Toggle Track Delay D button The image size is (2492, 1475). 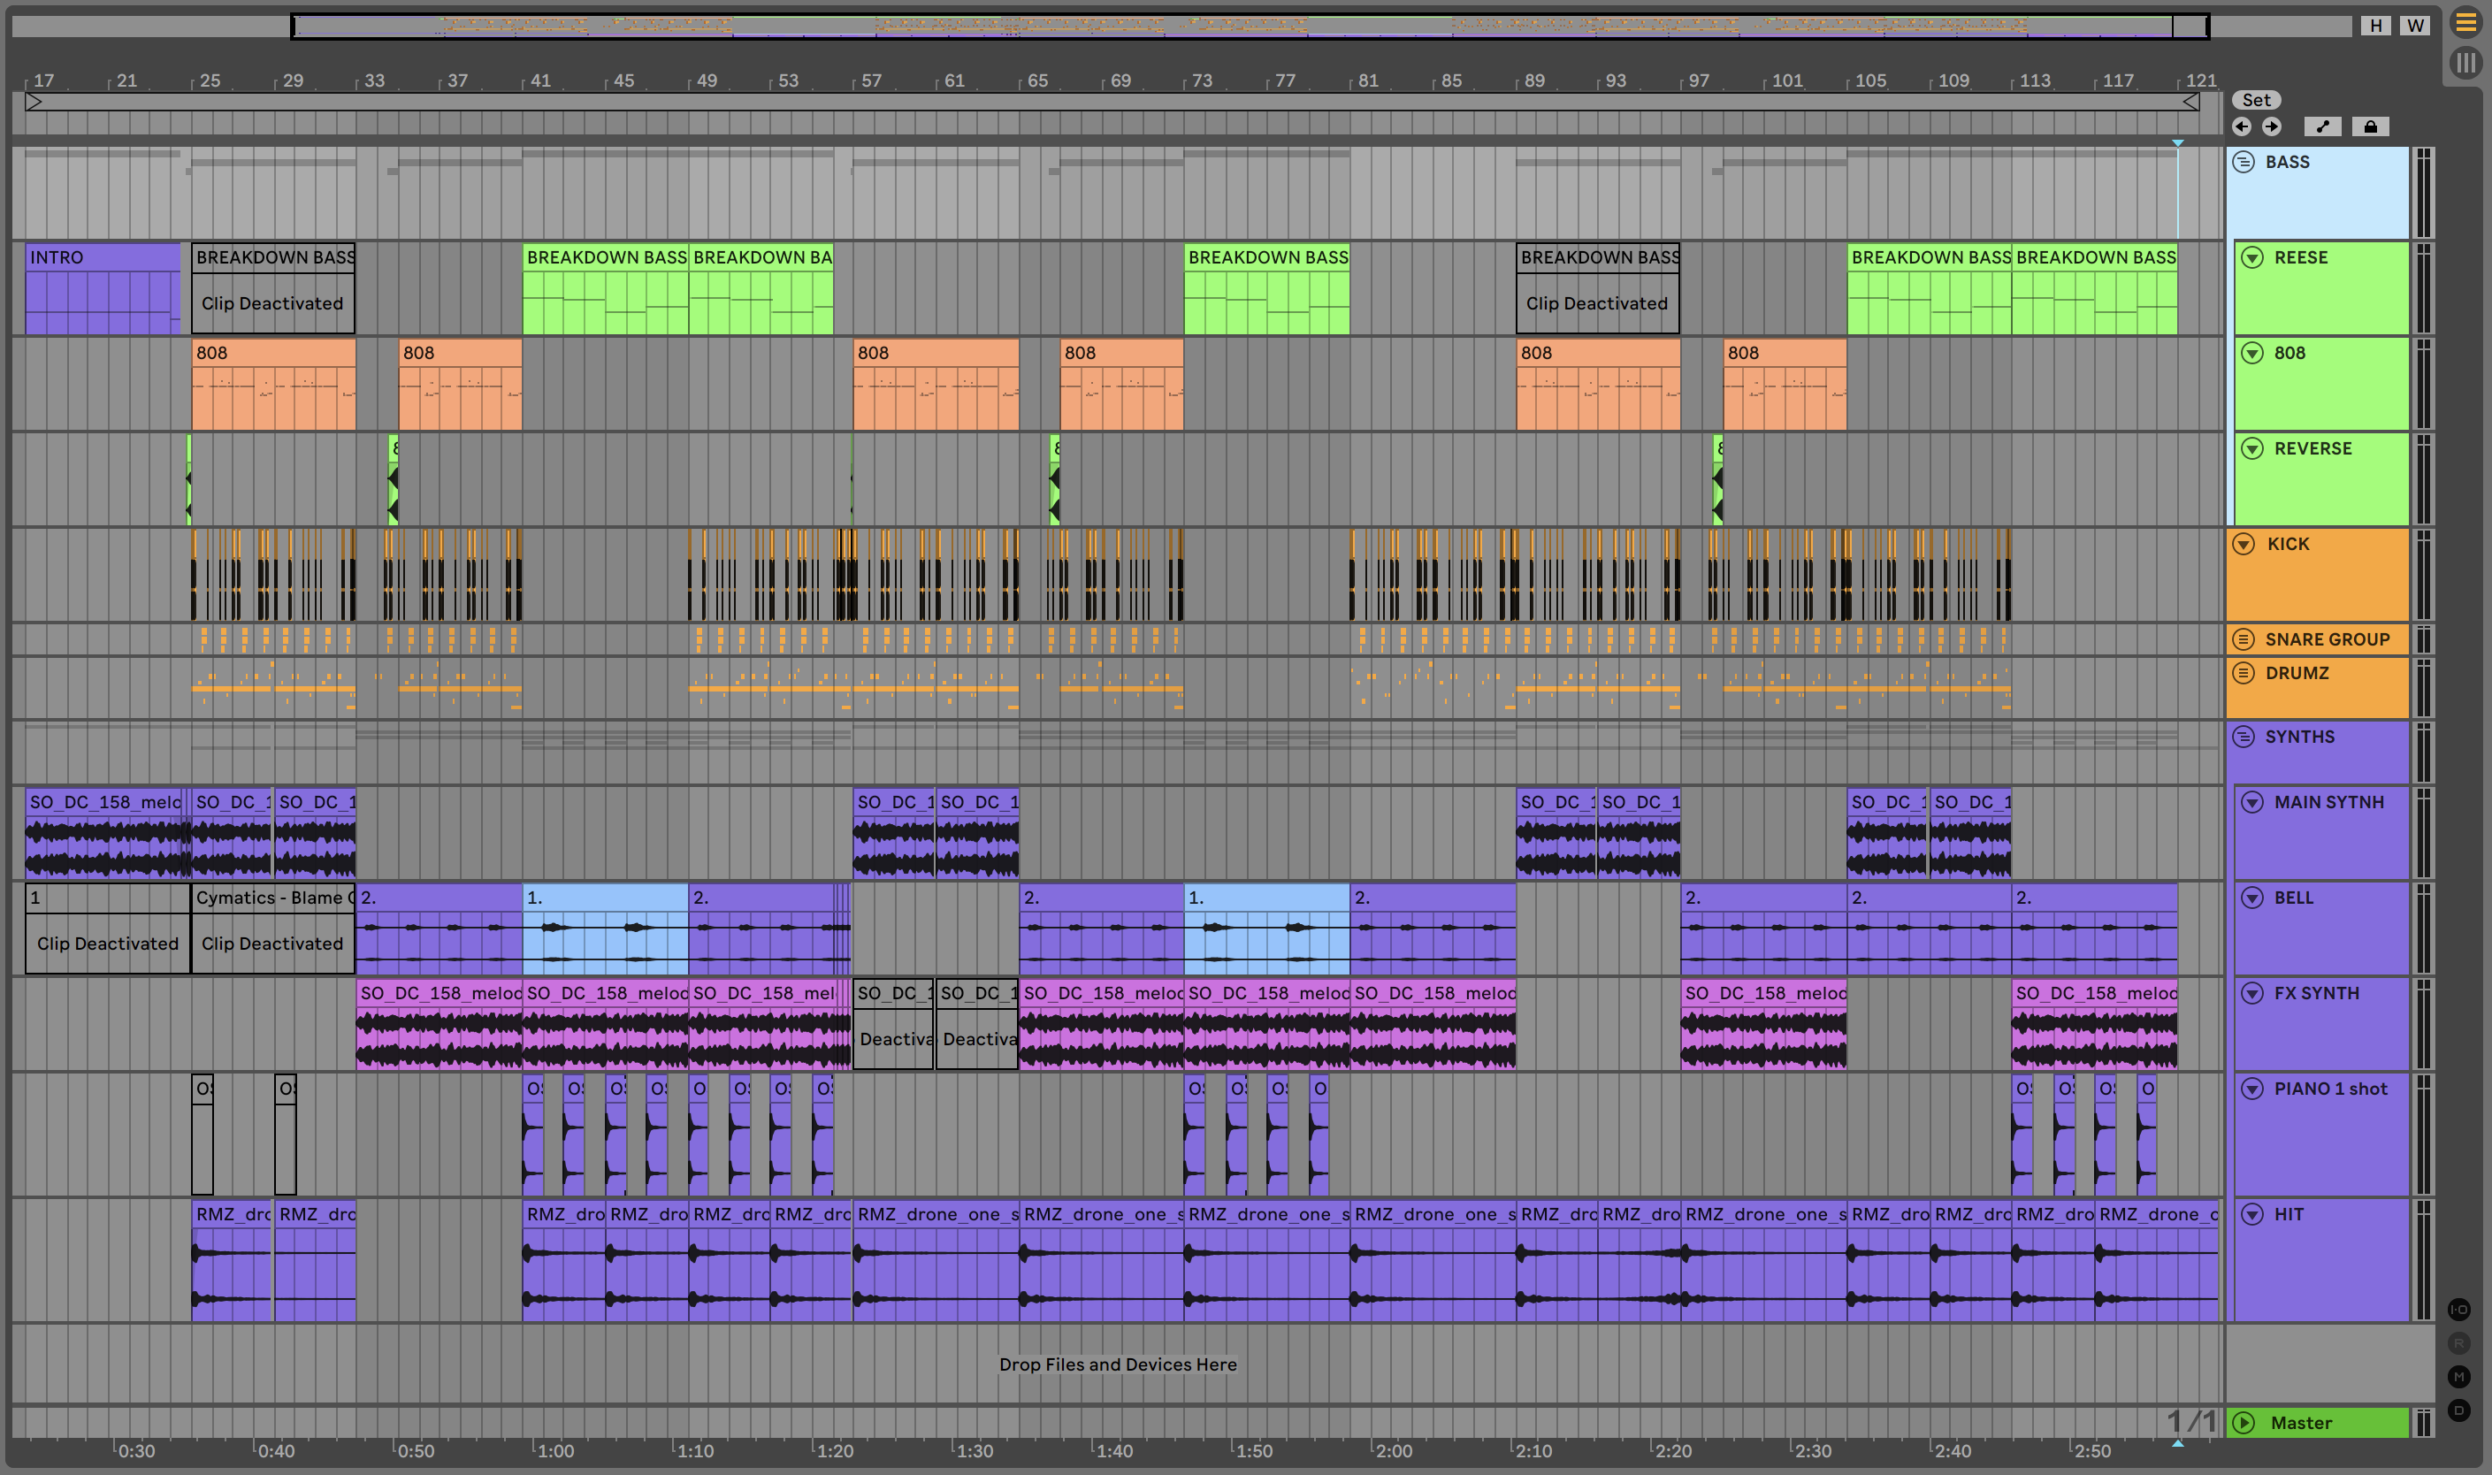click(2459, 1410)
